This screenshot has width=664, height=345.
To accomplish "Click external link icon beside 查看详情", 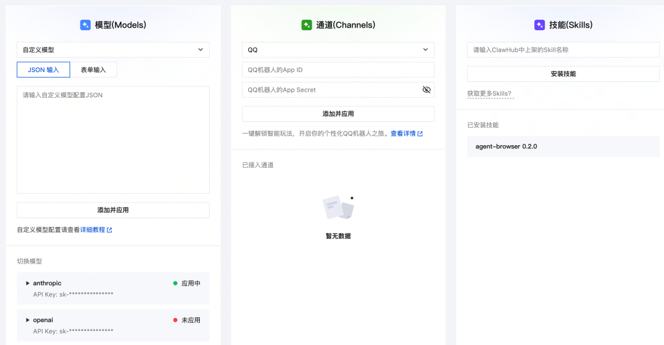I will (420, 134).
